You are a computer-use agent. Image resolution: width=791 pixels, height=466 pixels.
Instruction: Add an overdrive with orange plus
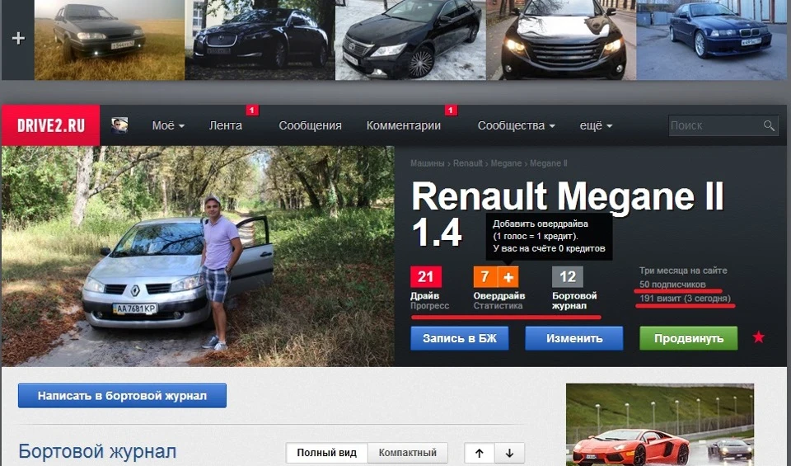coord(508,276)
